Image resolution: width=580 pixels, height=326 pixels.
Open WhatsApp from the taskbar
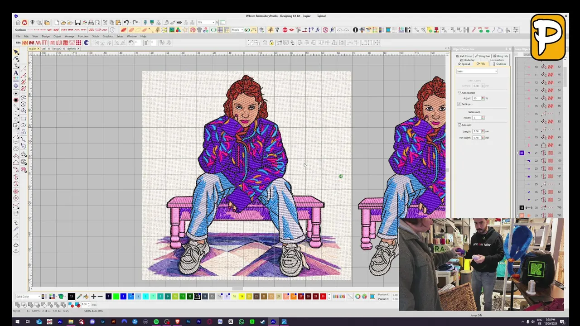[x=241, y=322]
